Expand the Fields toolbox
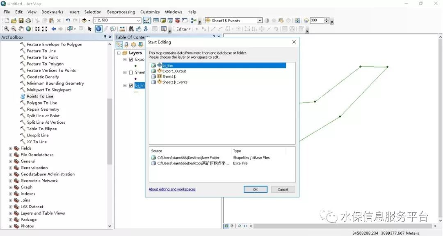 pyautogui.click(x=10, y=148)
